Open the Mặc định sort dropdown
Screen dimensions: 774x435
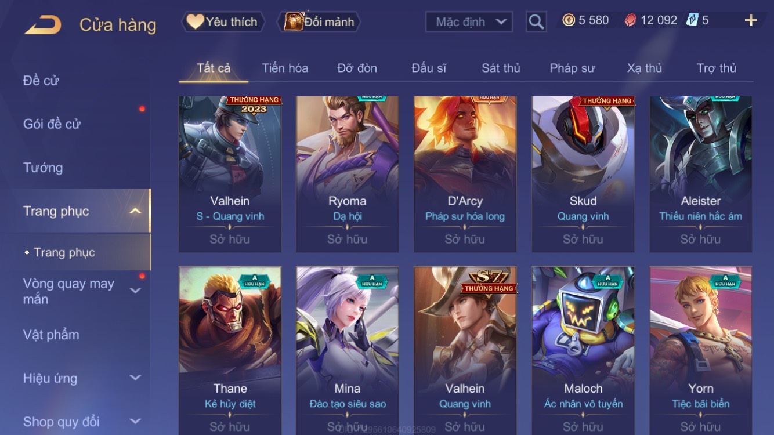469,22
